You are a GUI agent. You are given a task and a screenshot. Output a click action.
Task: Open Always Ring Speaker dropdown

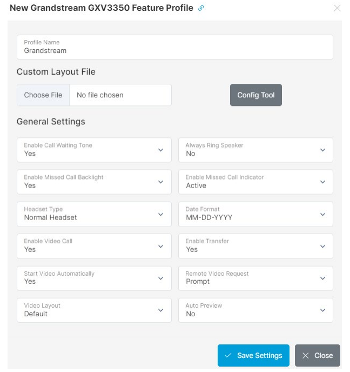pos(255,150)
